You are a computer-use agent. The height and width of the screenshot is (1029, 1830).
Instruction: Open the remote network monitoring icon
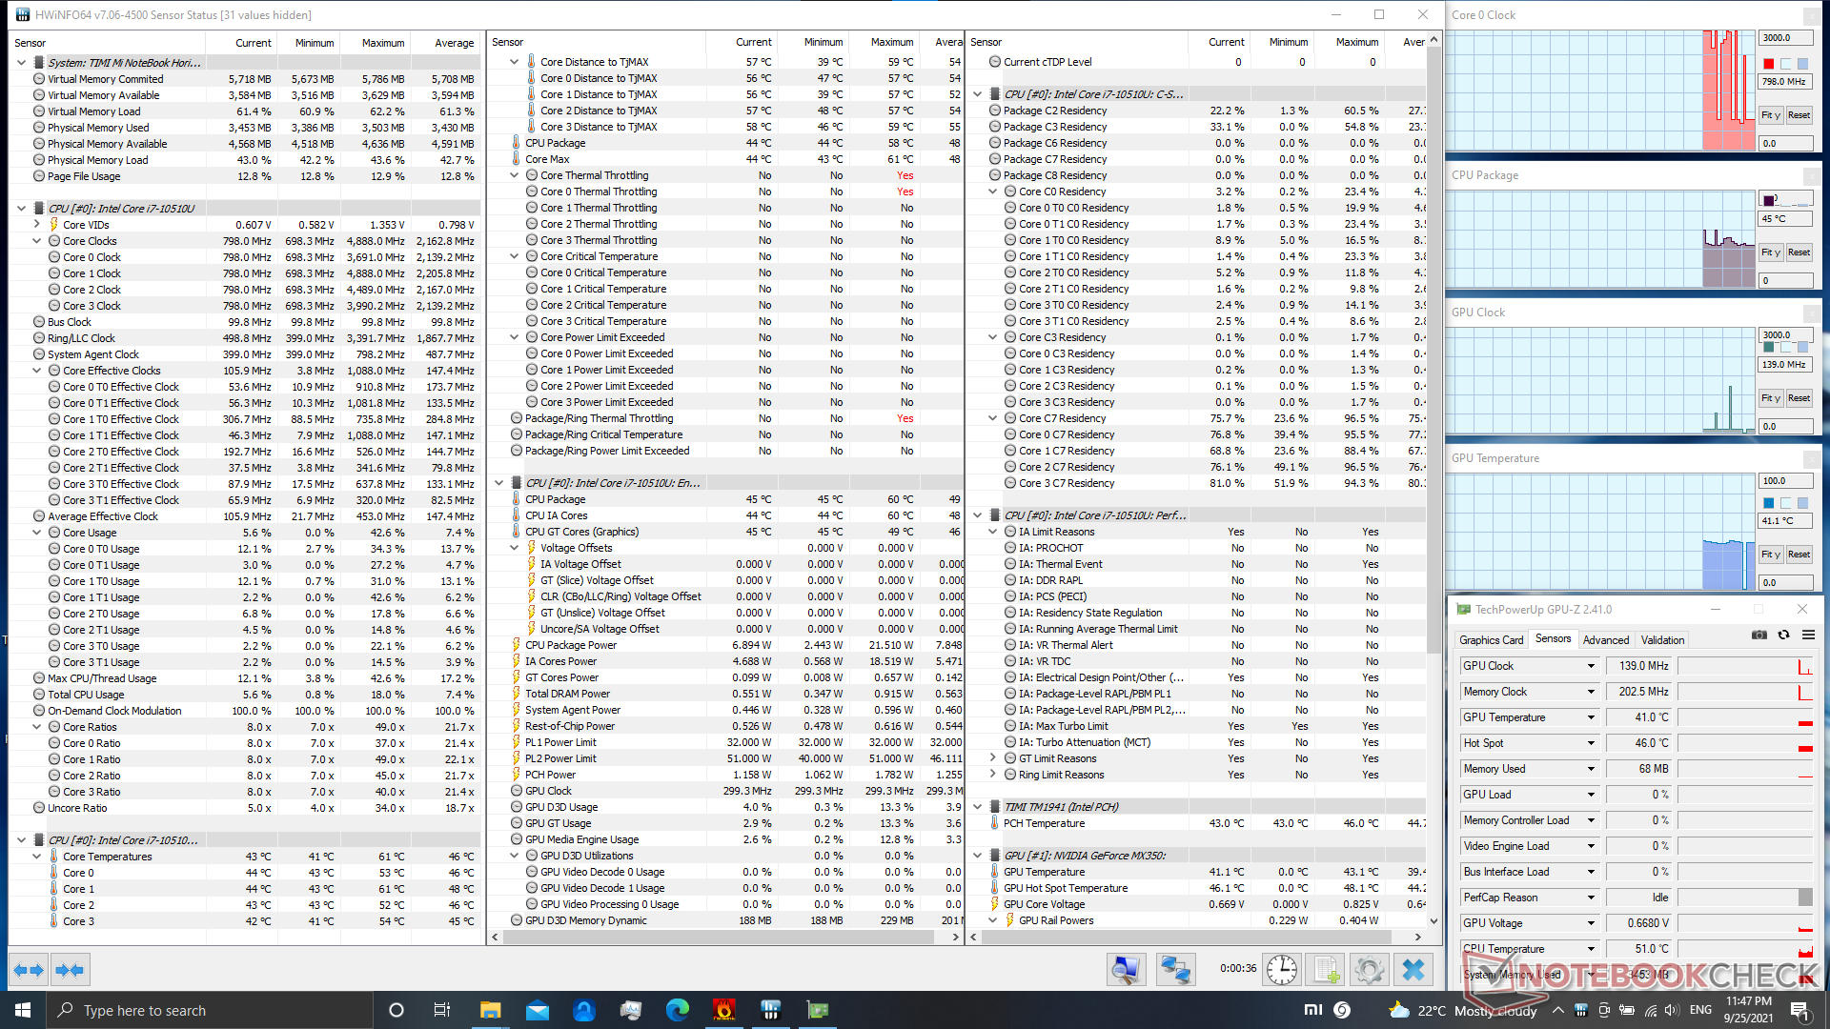pyautogui.click(x=1175, y=970)
